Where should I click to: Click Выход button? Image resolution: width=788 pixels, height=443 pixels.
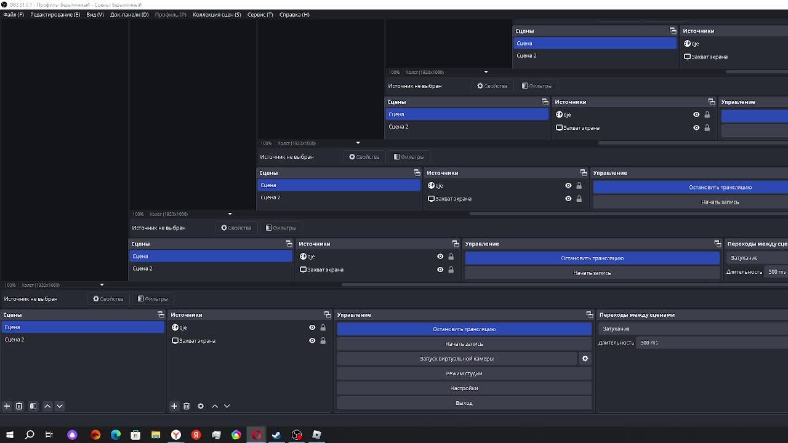(x=464, y=403)
